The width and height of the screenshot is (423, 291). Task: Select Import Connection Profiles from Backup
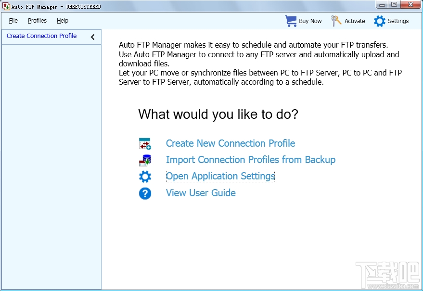250,160
